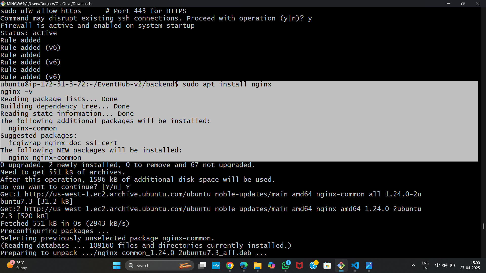
Task: Minimize the MINGW64 terminal window
Action: (448, 4)
